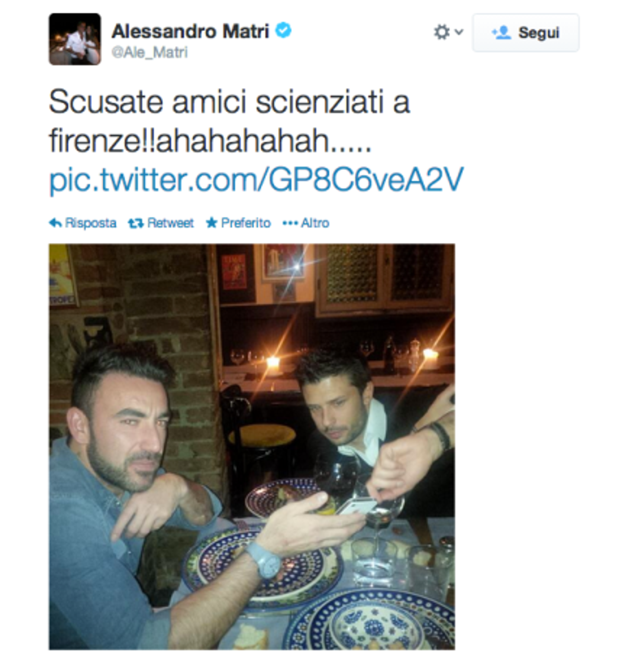Expand the chevron beside the gear
Screen dimensions: 629x666
(x=459, y=32)
